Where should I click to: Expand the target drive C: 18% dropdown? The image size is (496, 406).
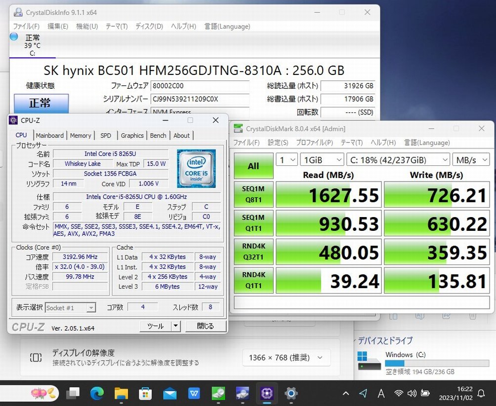pos(398,160)
